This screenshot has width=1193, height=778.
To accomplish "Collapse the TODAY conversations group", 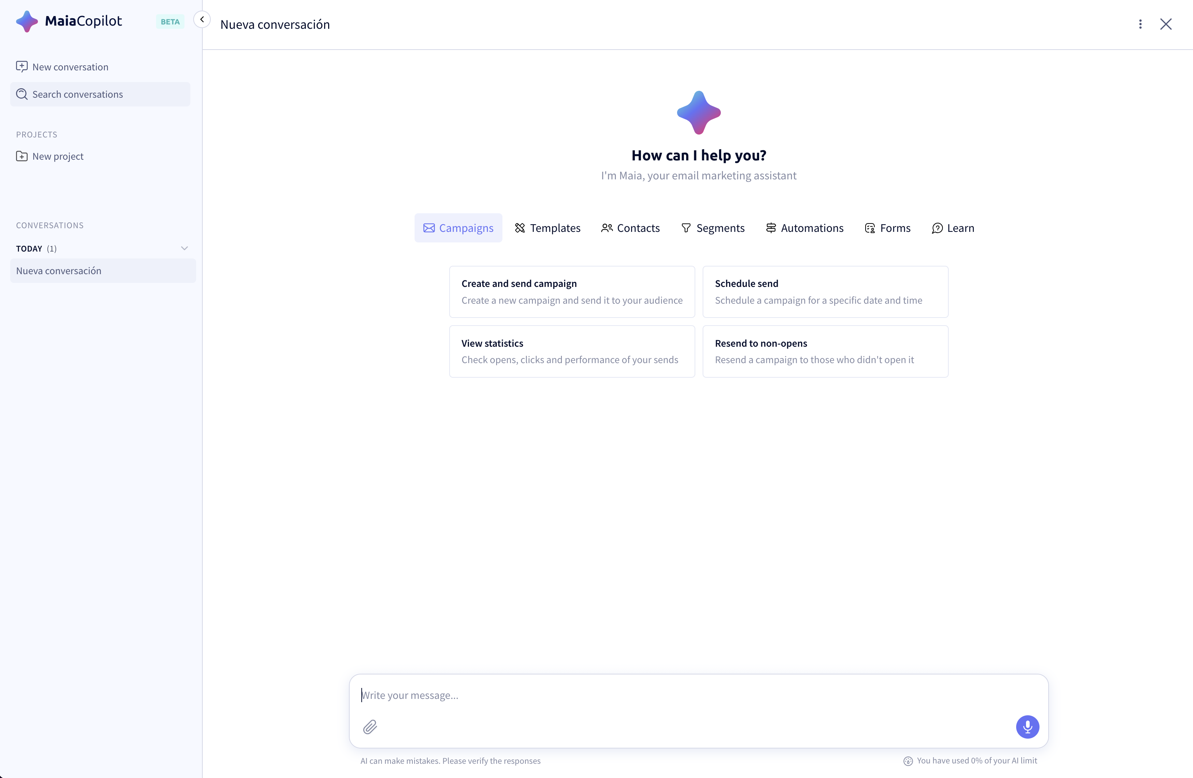I will point(184,248).
